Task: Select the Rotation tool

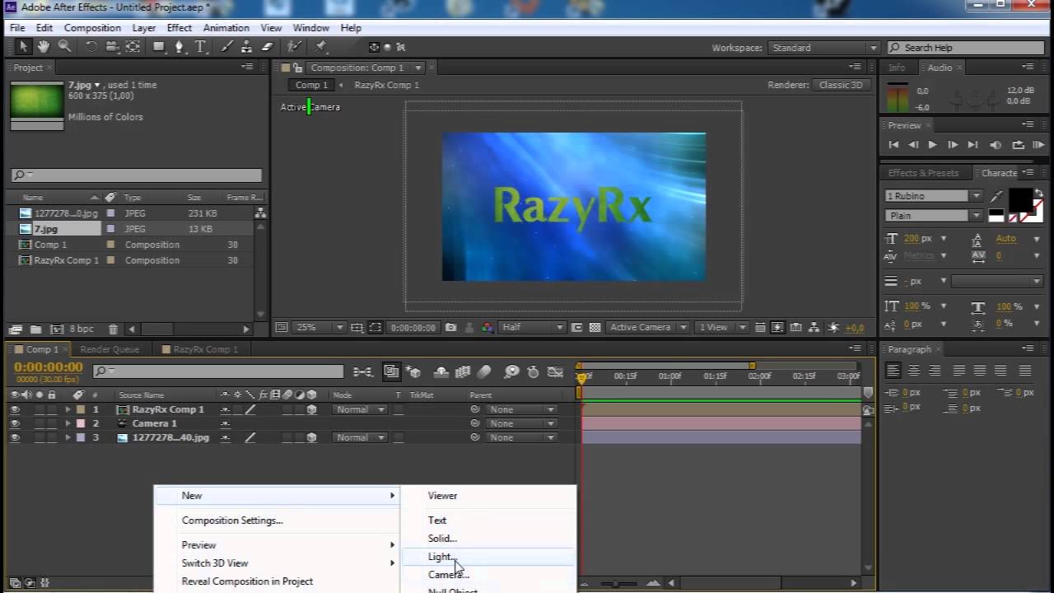Action: (91, 47)
